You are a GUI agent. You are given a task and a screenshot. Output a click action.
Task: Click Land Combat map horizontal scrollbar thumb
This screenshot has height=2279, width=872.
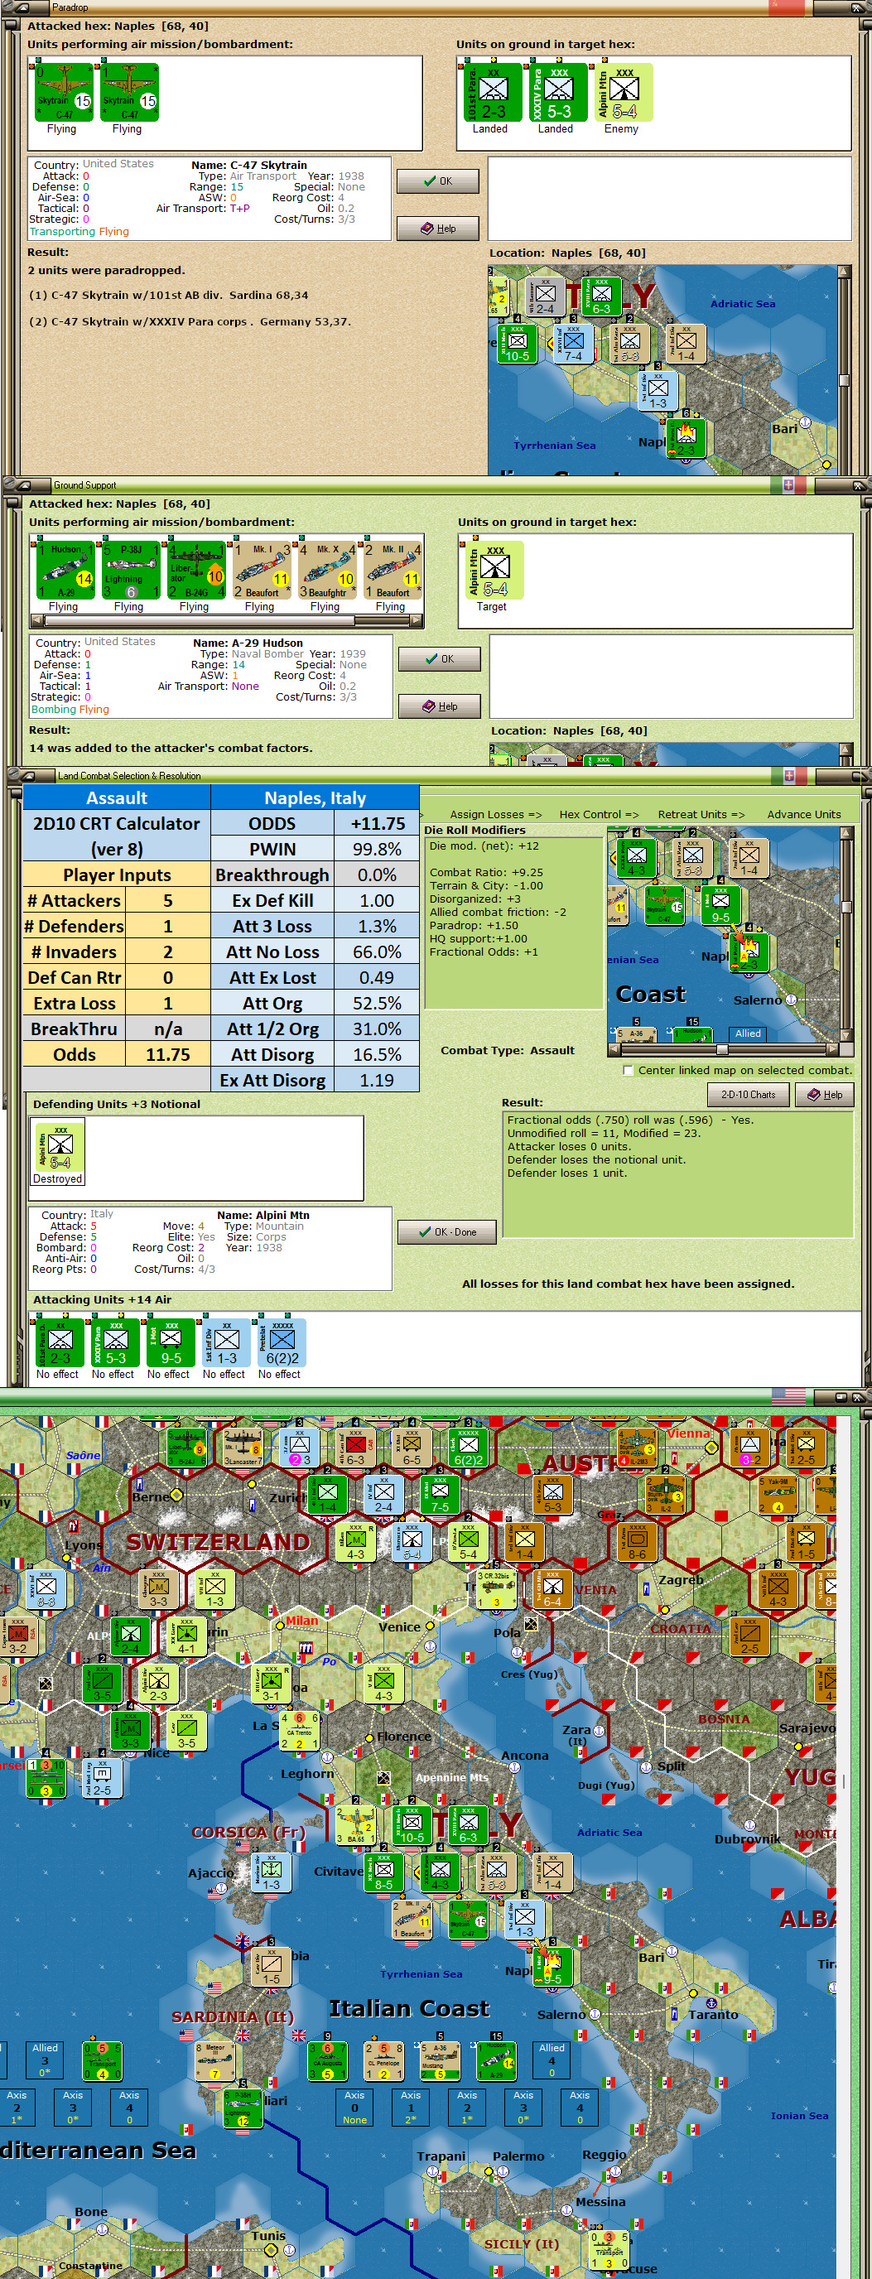coord(723,1049)
